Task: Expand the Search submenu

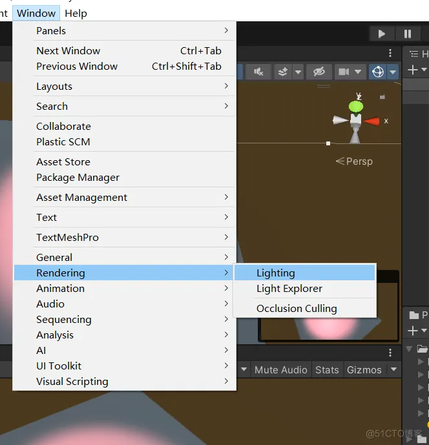Action: point(125,107)
